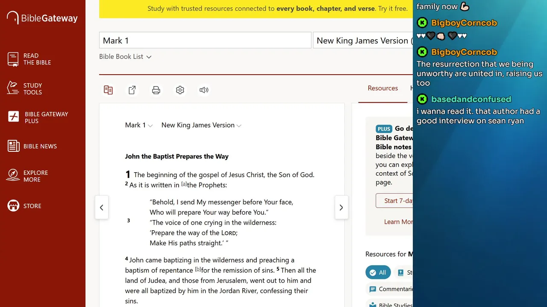This screenshot has width=547, height=307.
Task: Open page options gear icon
Action: (180, 90)
